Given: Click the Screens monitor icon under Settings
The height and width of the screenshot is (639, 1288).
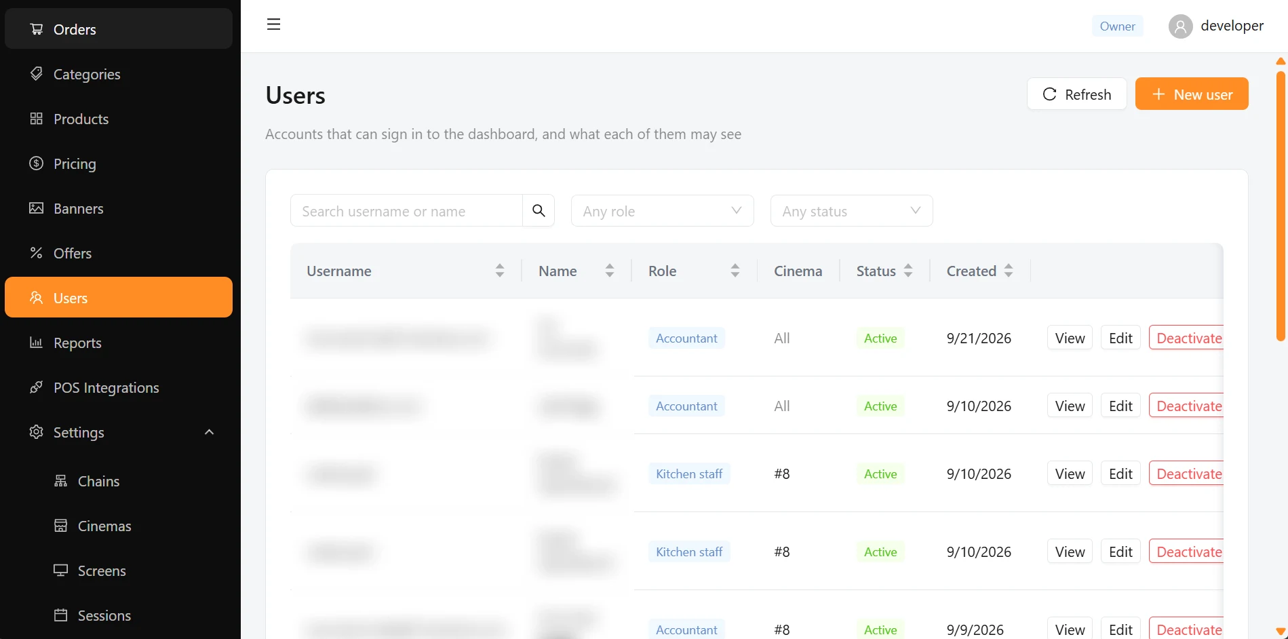Looking at the screenshot, I should tap(61, 570).
